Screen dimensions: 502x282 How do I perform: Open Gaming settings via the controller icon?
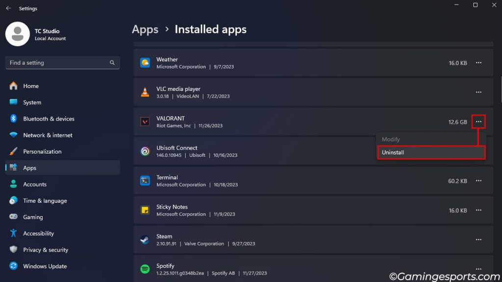[14, 217]
